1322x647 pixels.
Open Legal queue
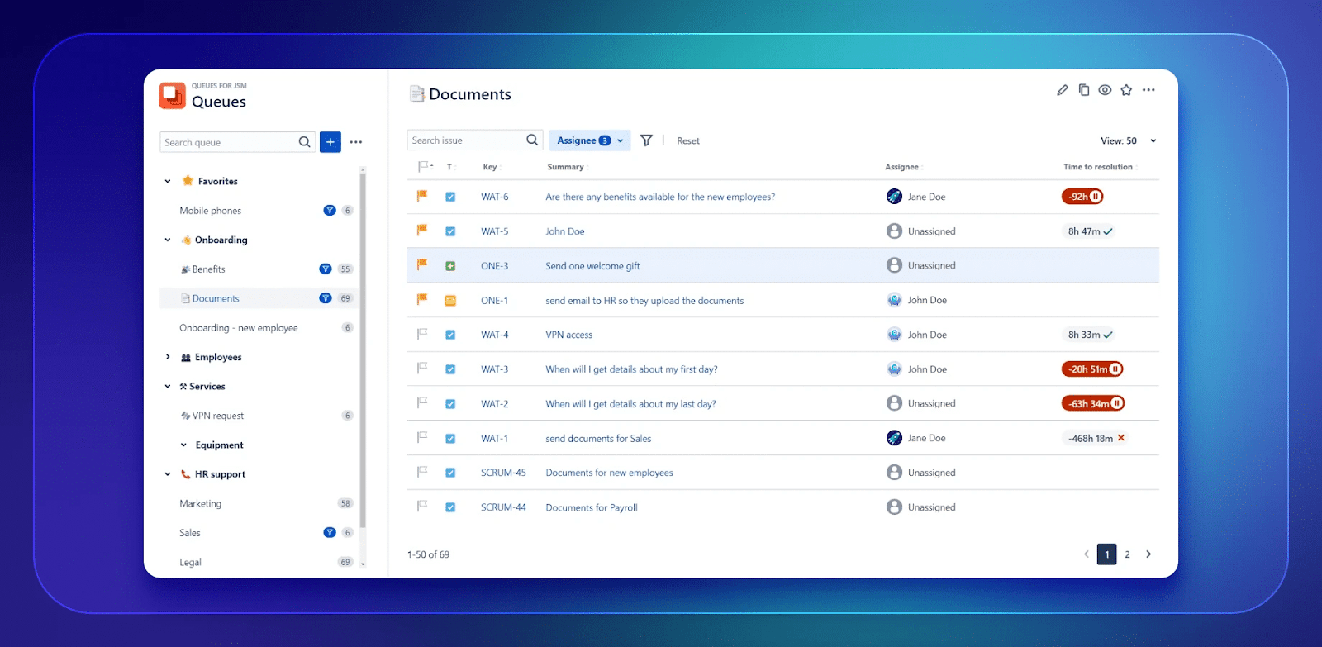pos(190,562)
